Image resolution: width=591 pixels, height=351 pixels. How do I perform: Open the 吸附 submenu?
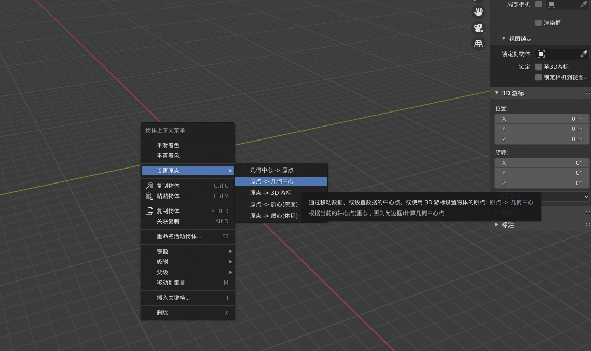pos(188,262)
